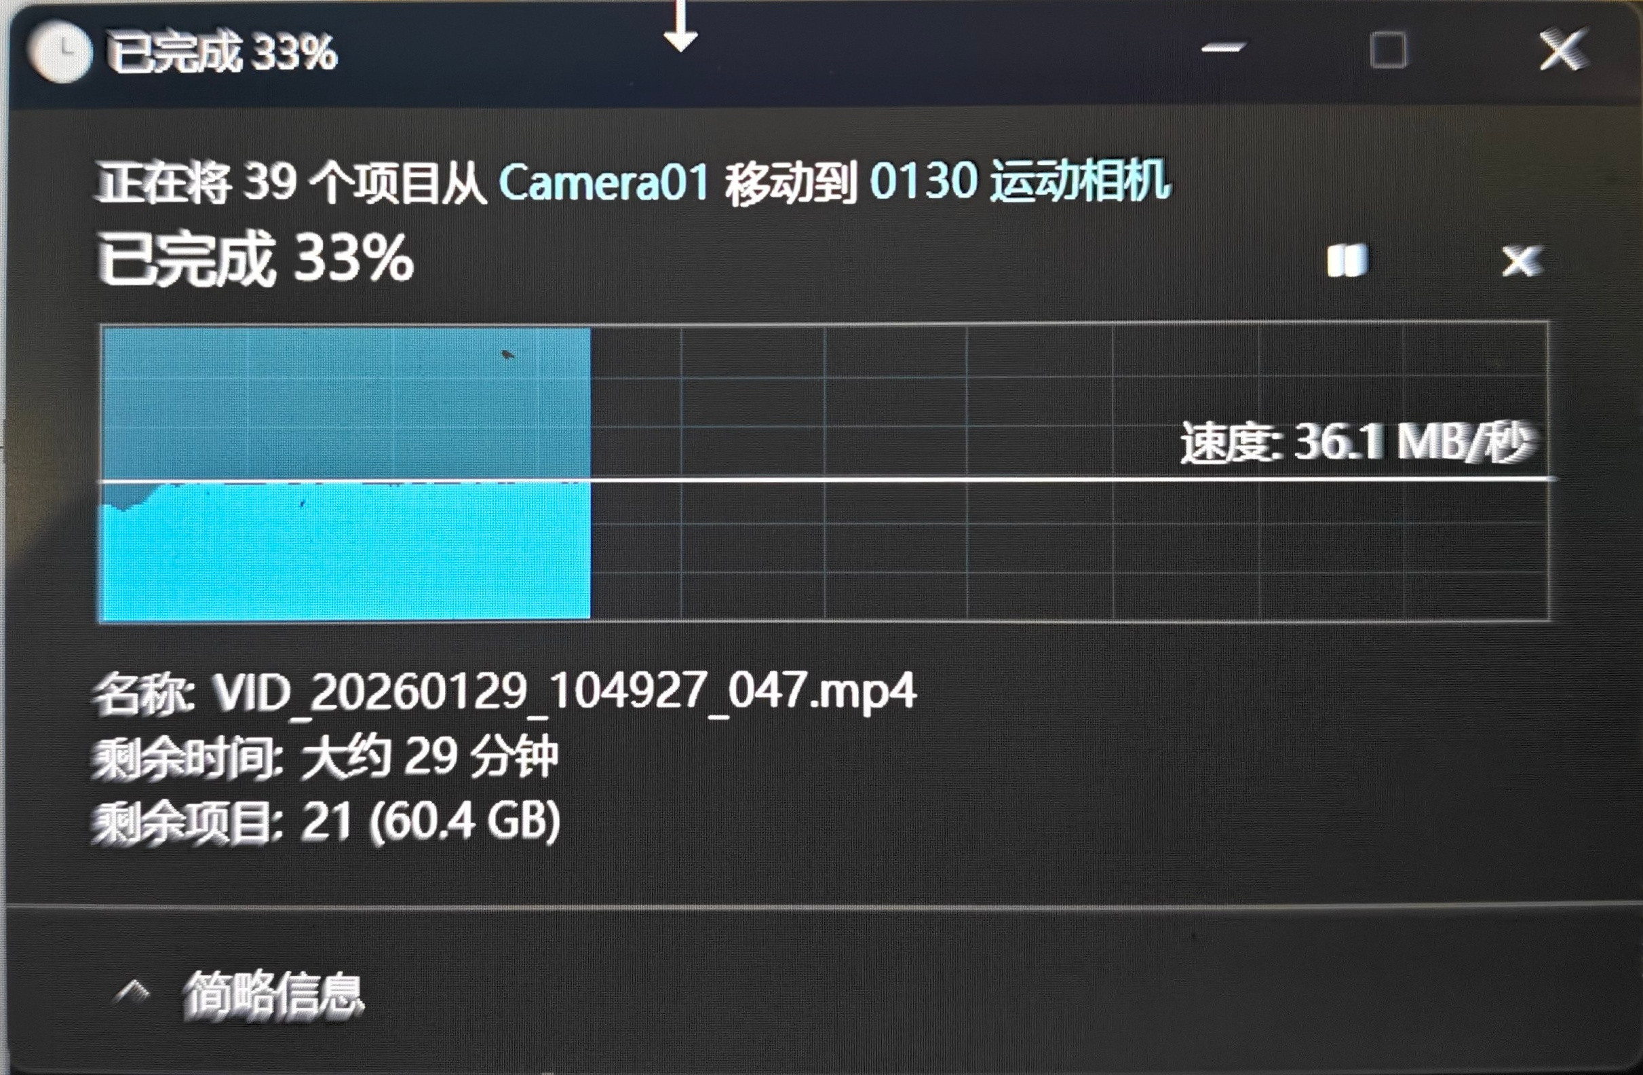Click the large 已完成 33% heading
Image resolution: width=1643 pixels, height=1075 pixels.
(256, 259)
